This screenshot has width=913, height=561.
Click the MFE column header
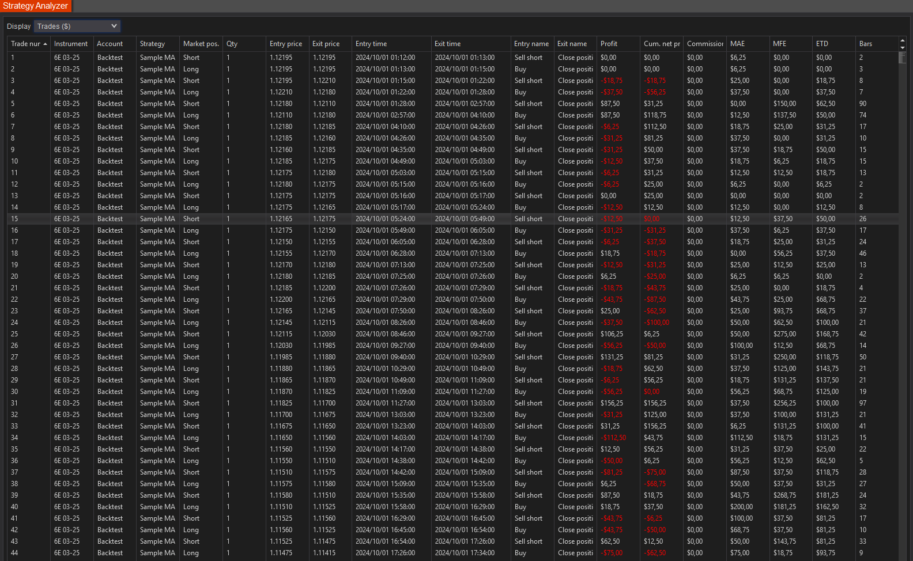pos(791,44)
